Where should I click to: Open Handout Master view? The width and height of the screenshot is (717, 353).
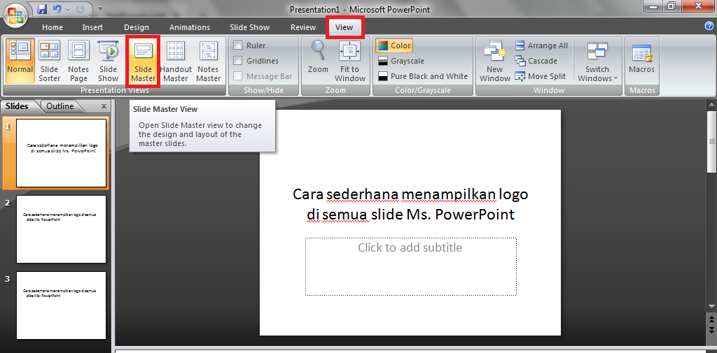tap(176, 62)
